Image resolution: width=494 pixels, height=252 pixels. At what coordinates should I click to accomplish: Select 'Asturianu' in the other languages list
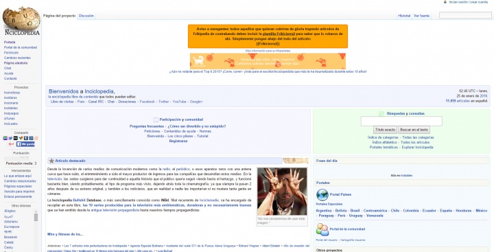(11, 222)
